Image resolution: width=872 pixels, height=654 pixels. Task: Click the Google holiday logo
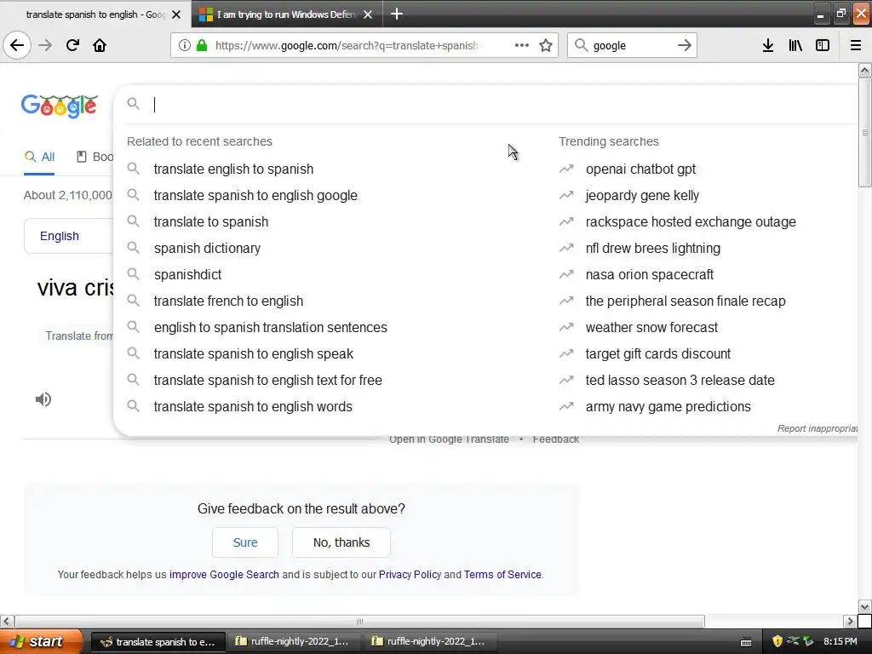point(60,106)
